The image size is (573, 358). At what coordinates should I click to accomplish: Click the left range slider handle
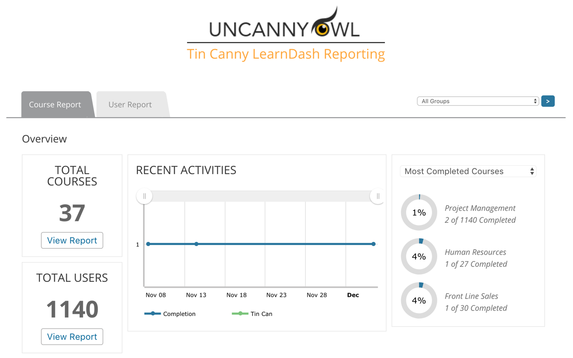point(145,196)
